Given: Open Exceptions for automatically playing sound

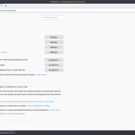Looking at the screenshot, I should click(x=54, y=60).
